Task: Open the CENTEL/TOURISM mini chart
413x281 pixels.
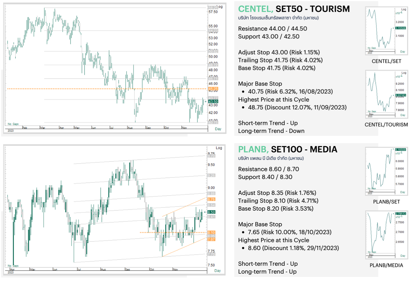Action: [386, 94]
